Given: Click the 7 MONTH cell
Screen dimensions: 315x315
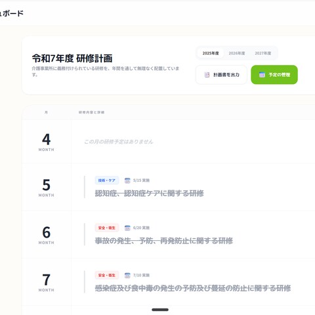Looking at the screenshot, I should [47, 282].
